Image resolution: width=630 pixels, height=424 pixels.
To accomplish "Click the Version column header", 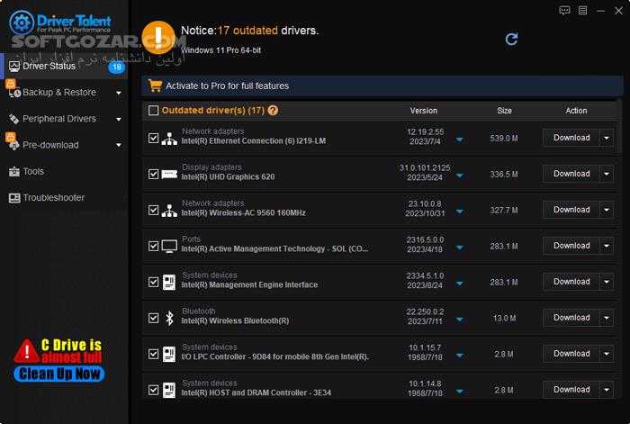I will click(424, 111).
